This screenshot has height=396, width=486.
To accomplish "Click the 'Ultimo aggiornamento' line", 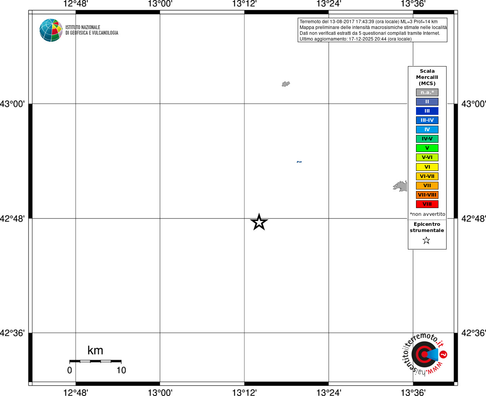I will pos(355,39).
